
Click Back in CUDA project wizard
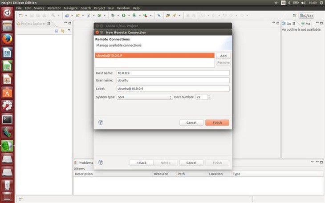pyautogui.click(x=142, y=163)
